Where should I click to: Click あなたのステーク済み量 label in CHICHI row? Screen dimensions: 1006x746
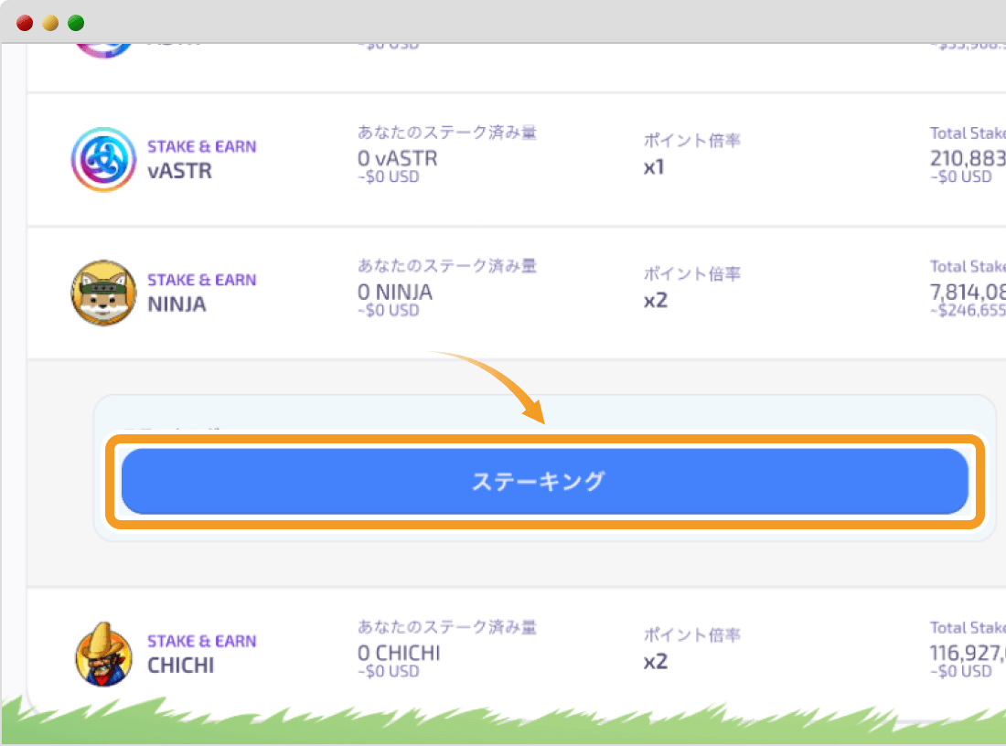tap(447, 626)
